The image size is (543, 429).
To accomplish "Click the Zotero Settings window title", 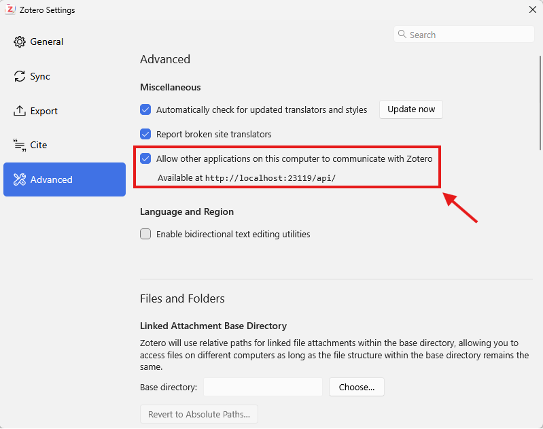I will click(x=47, y=10).
